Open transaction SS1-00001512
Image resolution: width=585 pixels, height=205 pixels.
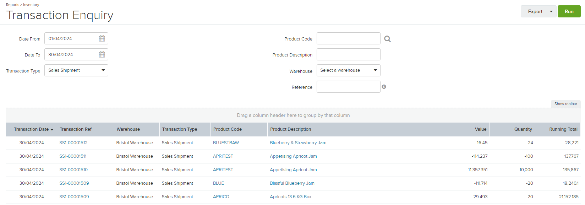(73, 143)
